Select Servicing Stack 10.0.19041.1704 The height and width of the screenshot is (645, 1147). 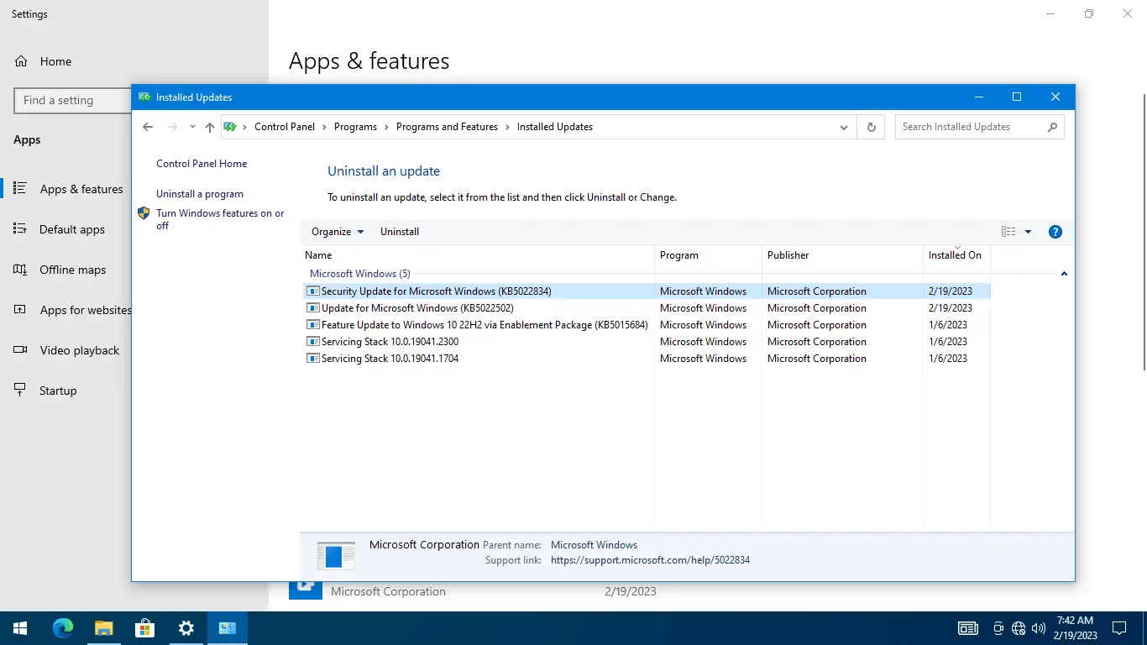[647, 359]
